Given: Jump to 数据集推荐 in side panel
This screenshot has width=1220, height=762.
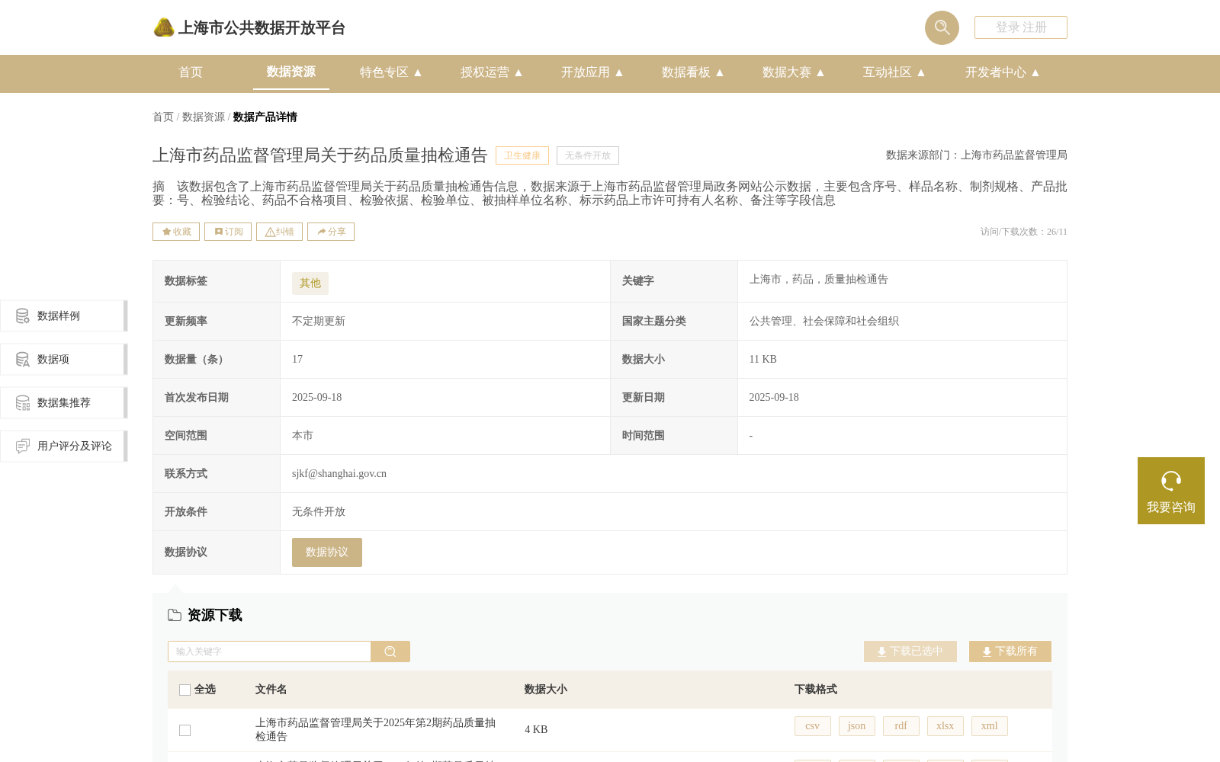Looking at the screenshot, I should click(x=64, y=402).
